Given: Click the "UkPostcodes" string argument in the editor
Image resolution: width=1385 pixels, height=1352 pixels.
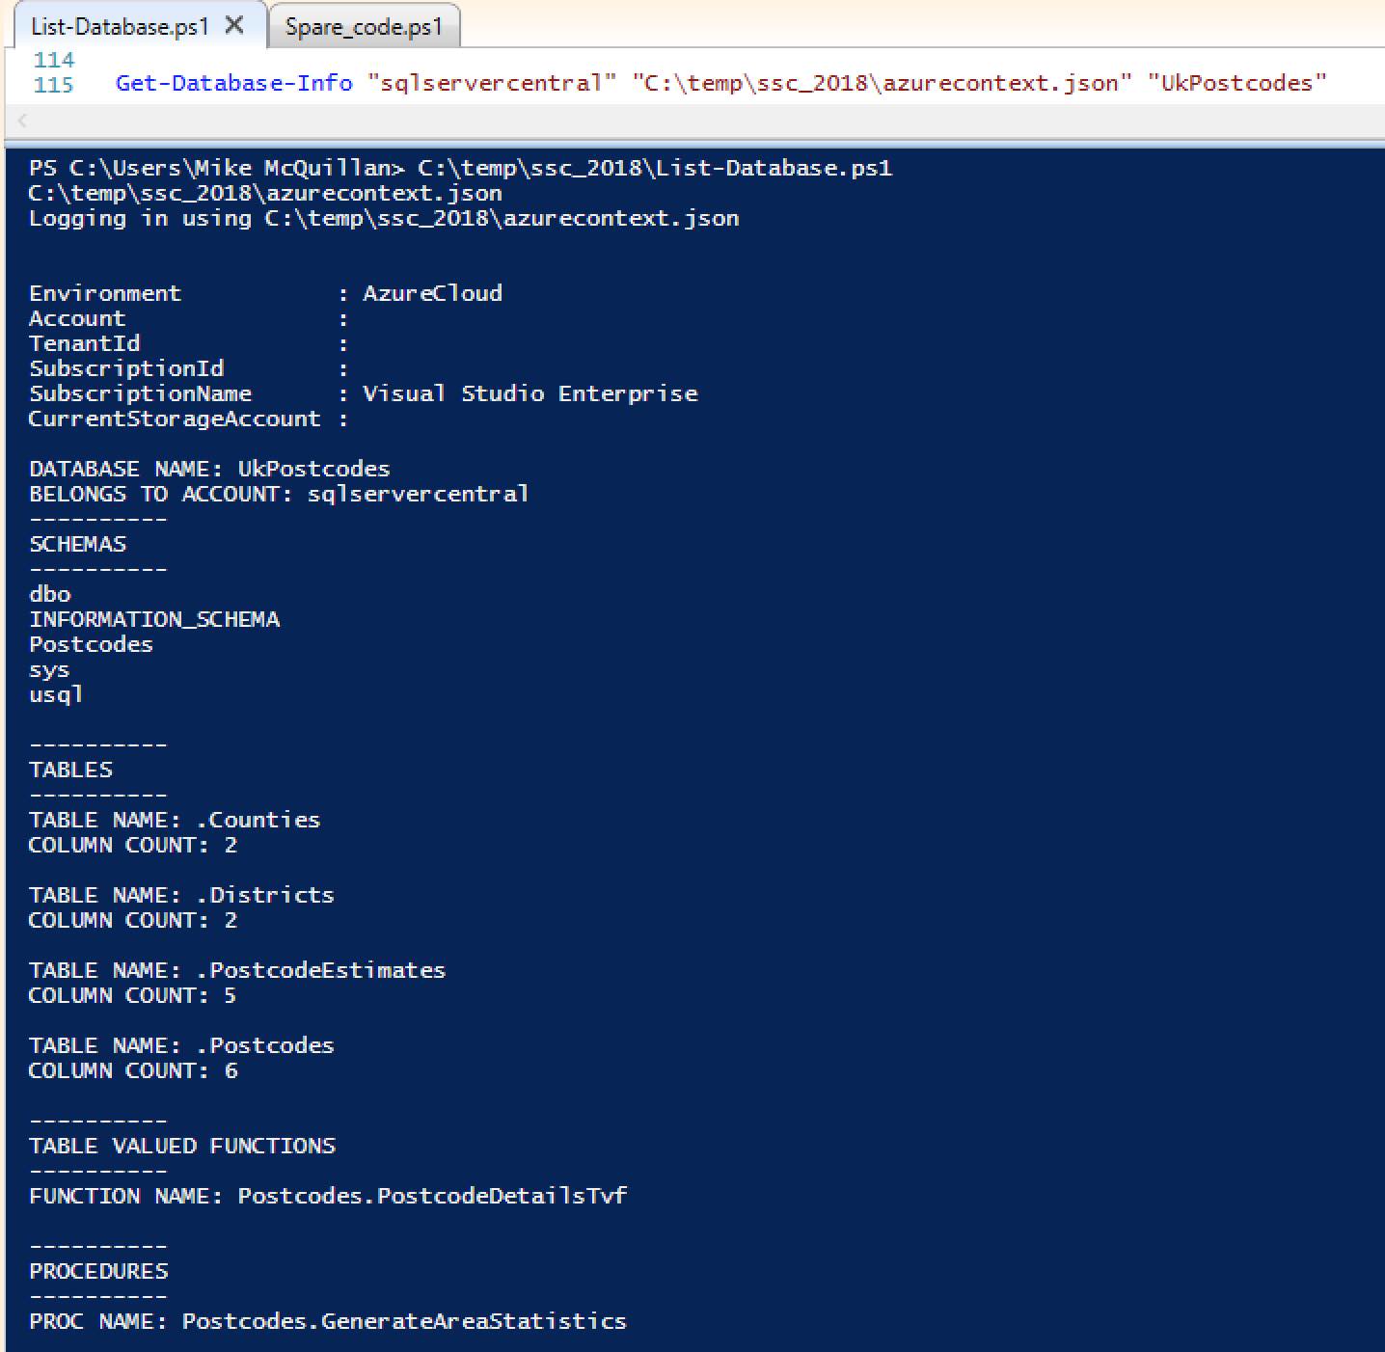Looking at the screenshot, I should click(1236, 83).
